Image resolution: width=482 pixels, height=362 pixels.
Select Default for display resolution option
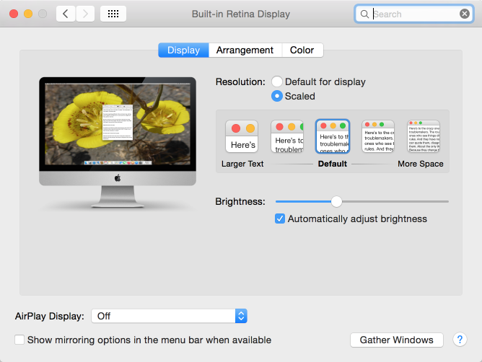point(277,81)
